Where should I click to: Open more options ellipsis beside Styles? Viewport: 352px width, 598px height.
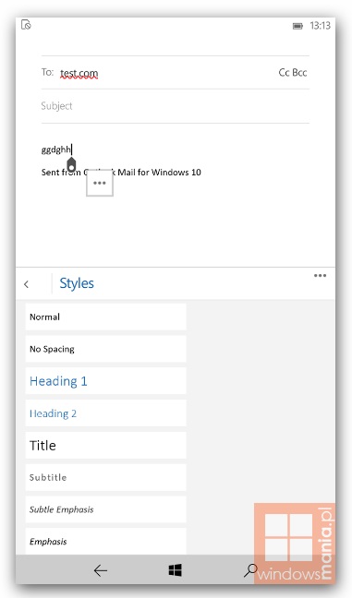click(320, 275)
